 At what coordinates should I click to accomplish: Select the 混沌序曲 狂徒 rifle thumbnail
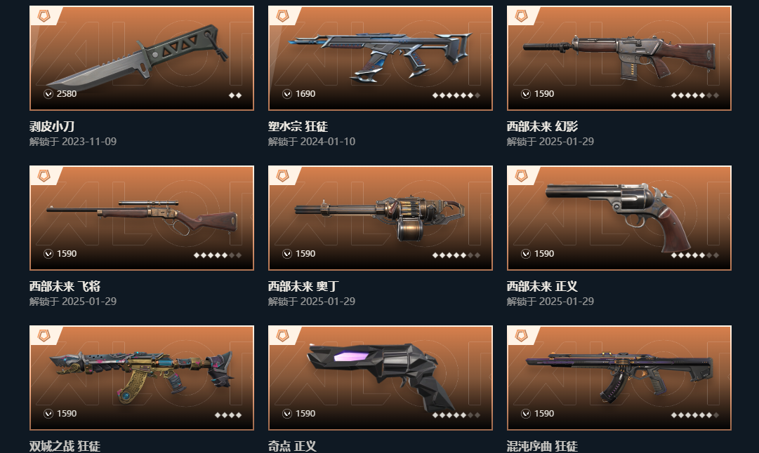click(x=619, y=377)
